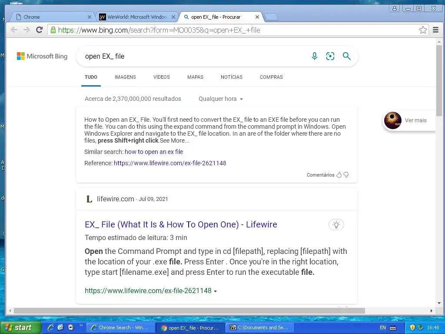Click the 16:48 system clock
The image size is (445, 334).
[x=433, y=327]
